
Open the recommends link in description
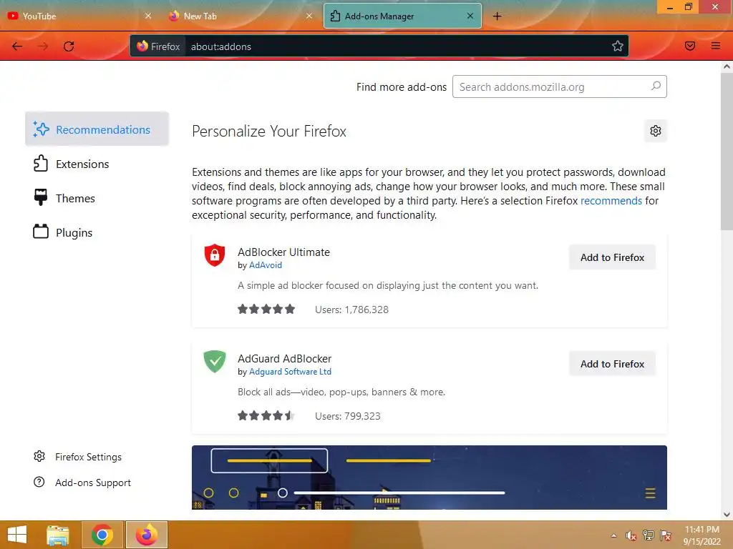611,201
